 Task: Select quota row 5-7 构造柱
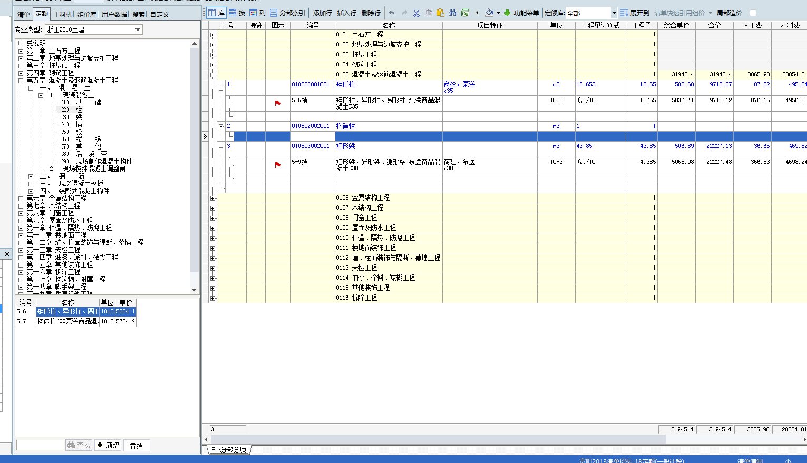(75, 321)
